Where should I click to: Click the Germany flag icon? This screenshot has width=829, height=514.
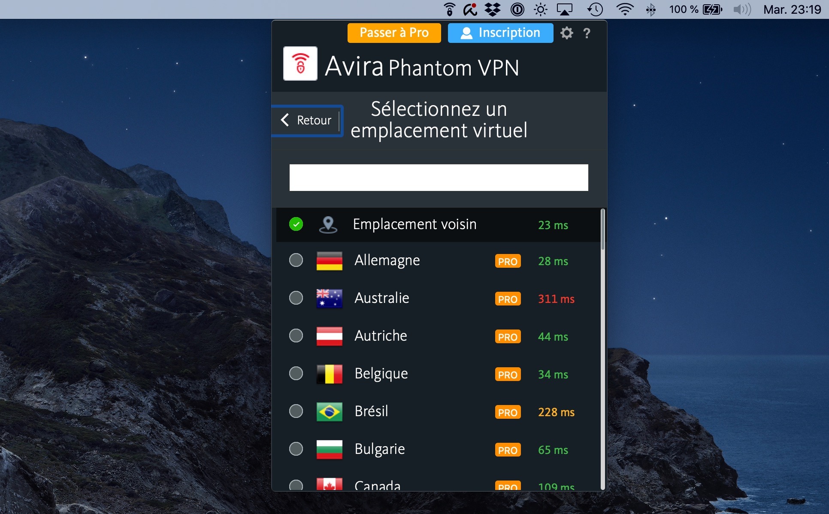(329, 261)
